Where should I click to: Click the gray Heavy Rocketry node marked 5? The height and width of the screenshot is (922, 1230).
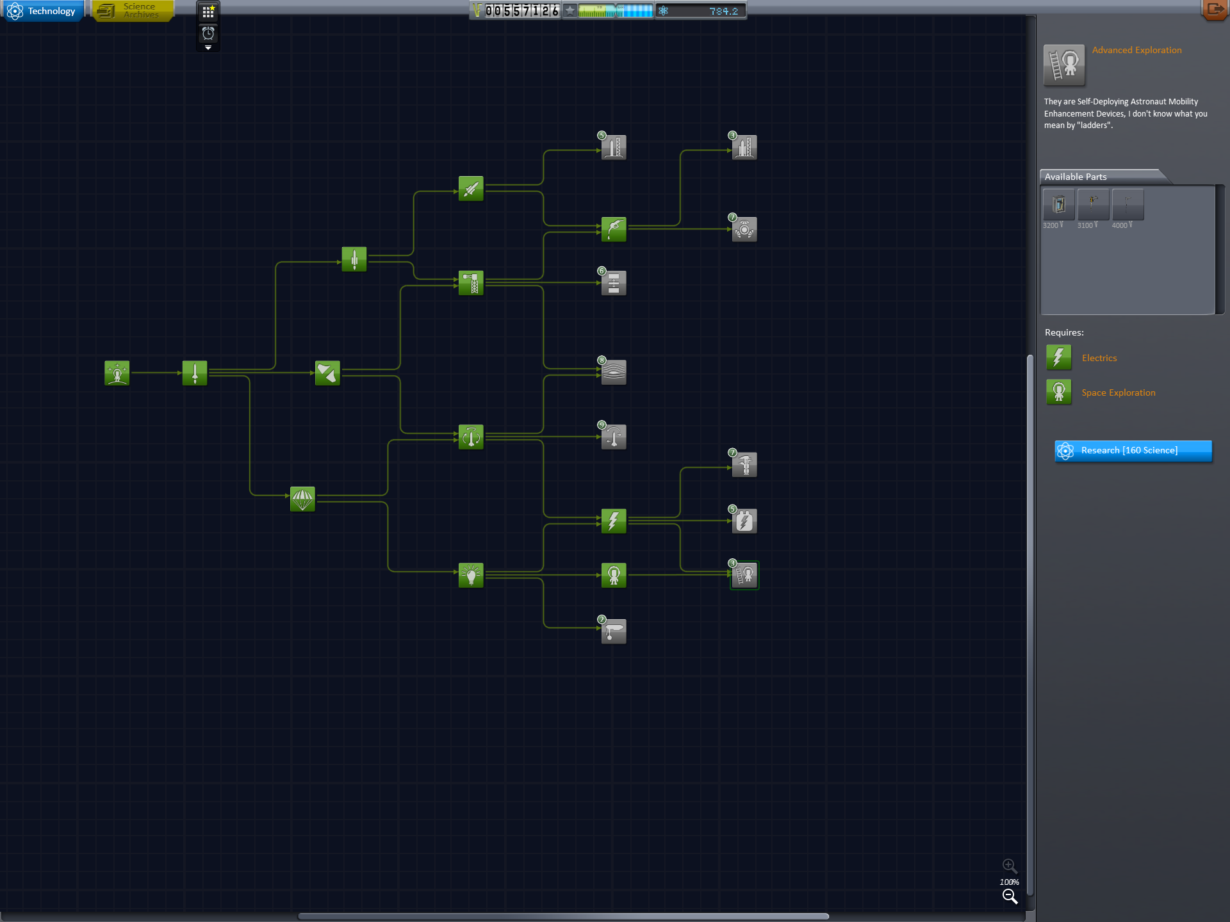614,147
